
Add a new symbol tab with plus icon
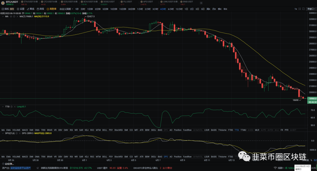pos(201,3)
